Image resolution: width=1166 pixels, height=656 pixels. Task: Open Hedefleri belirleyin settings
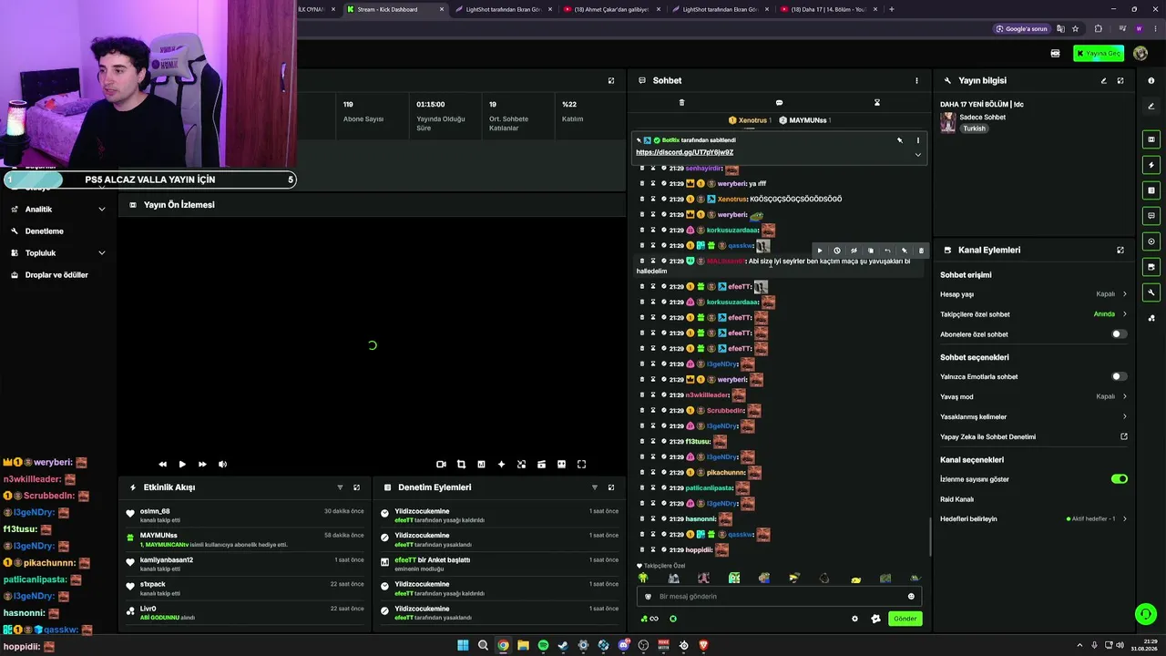(x=1034, y=518)
